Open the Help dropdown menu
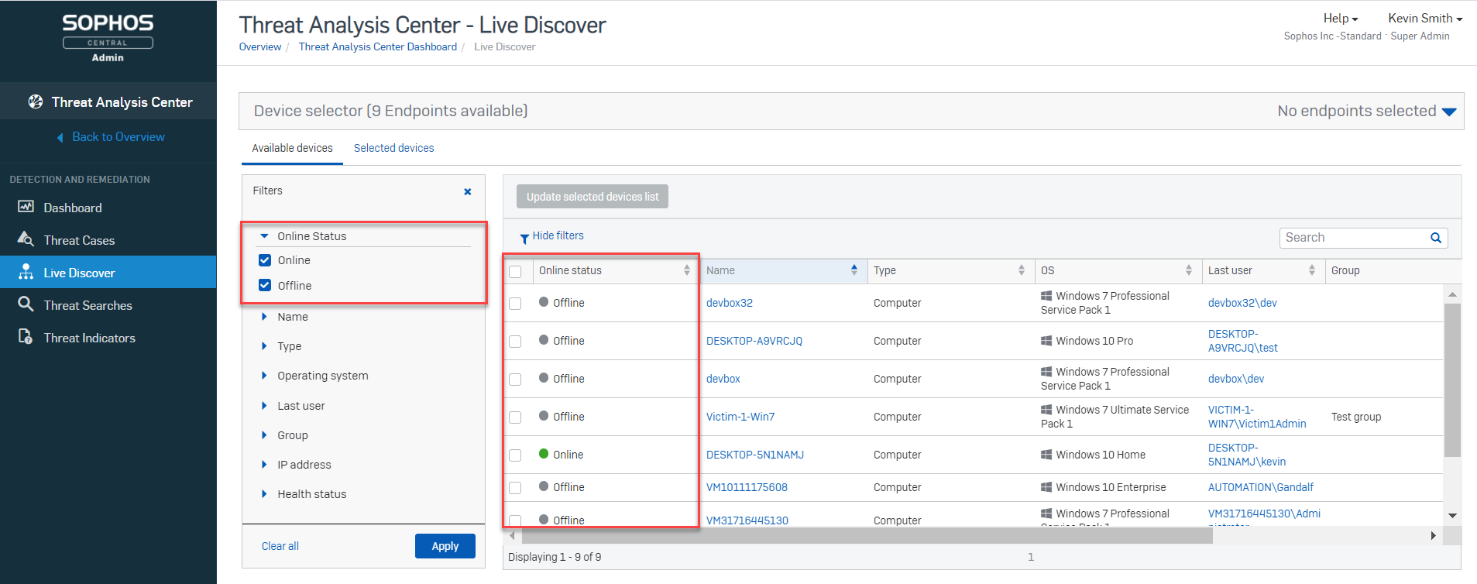The height and width of the screenshot is (584, 1477). point(1341,19)
